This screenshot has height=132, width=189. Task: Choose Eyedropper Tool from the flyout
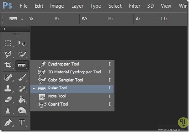[x=63, y=64]
